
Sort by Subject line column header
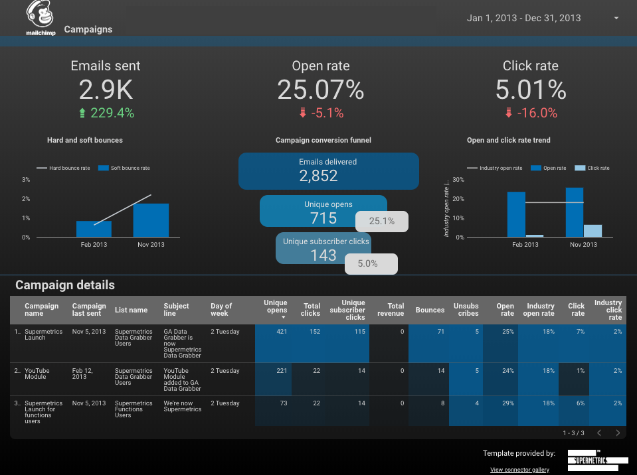176,310
